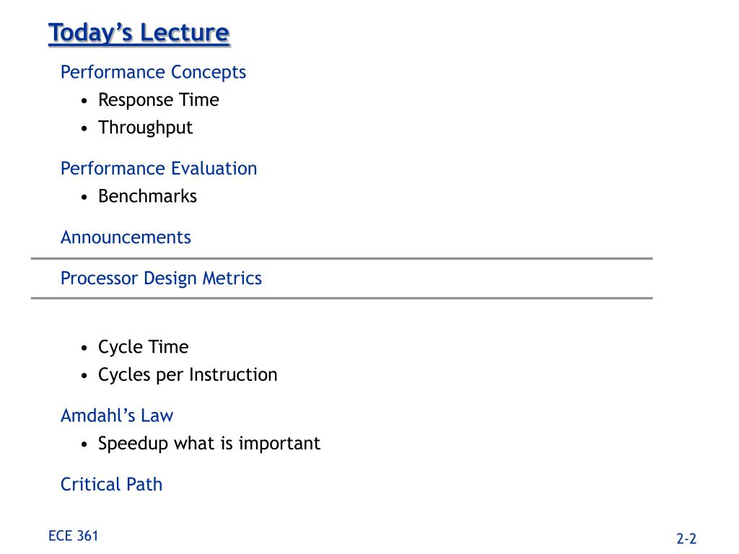739x554 pixels.
Task: Click the Throughput bullet text
Action: click(x=145, y=128)
